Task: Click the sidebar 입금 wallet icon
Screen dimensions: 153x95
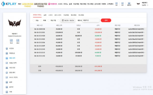Action: [11, 40]
